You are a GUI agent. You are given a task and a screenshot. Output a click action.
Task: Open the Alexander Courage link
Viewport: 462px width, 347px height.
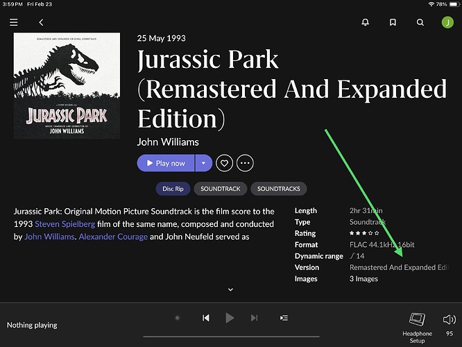pos(112,237)
